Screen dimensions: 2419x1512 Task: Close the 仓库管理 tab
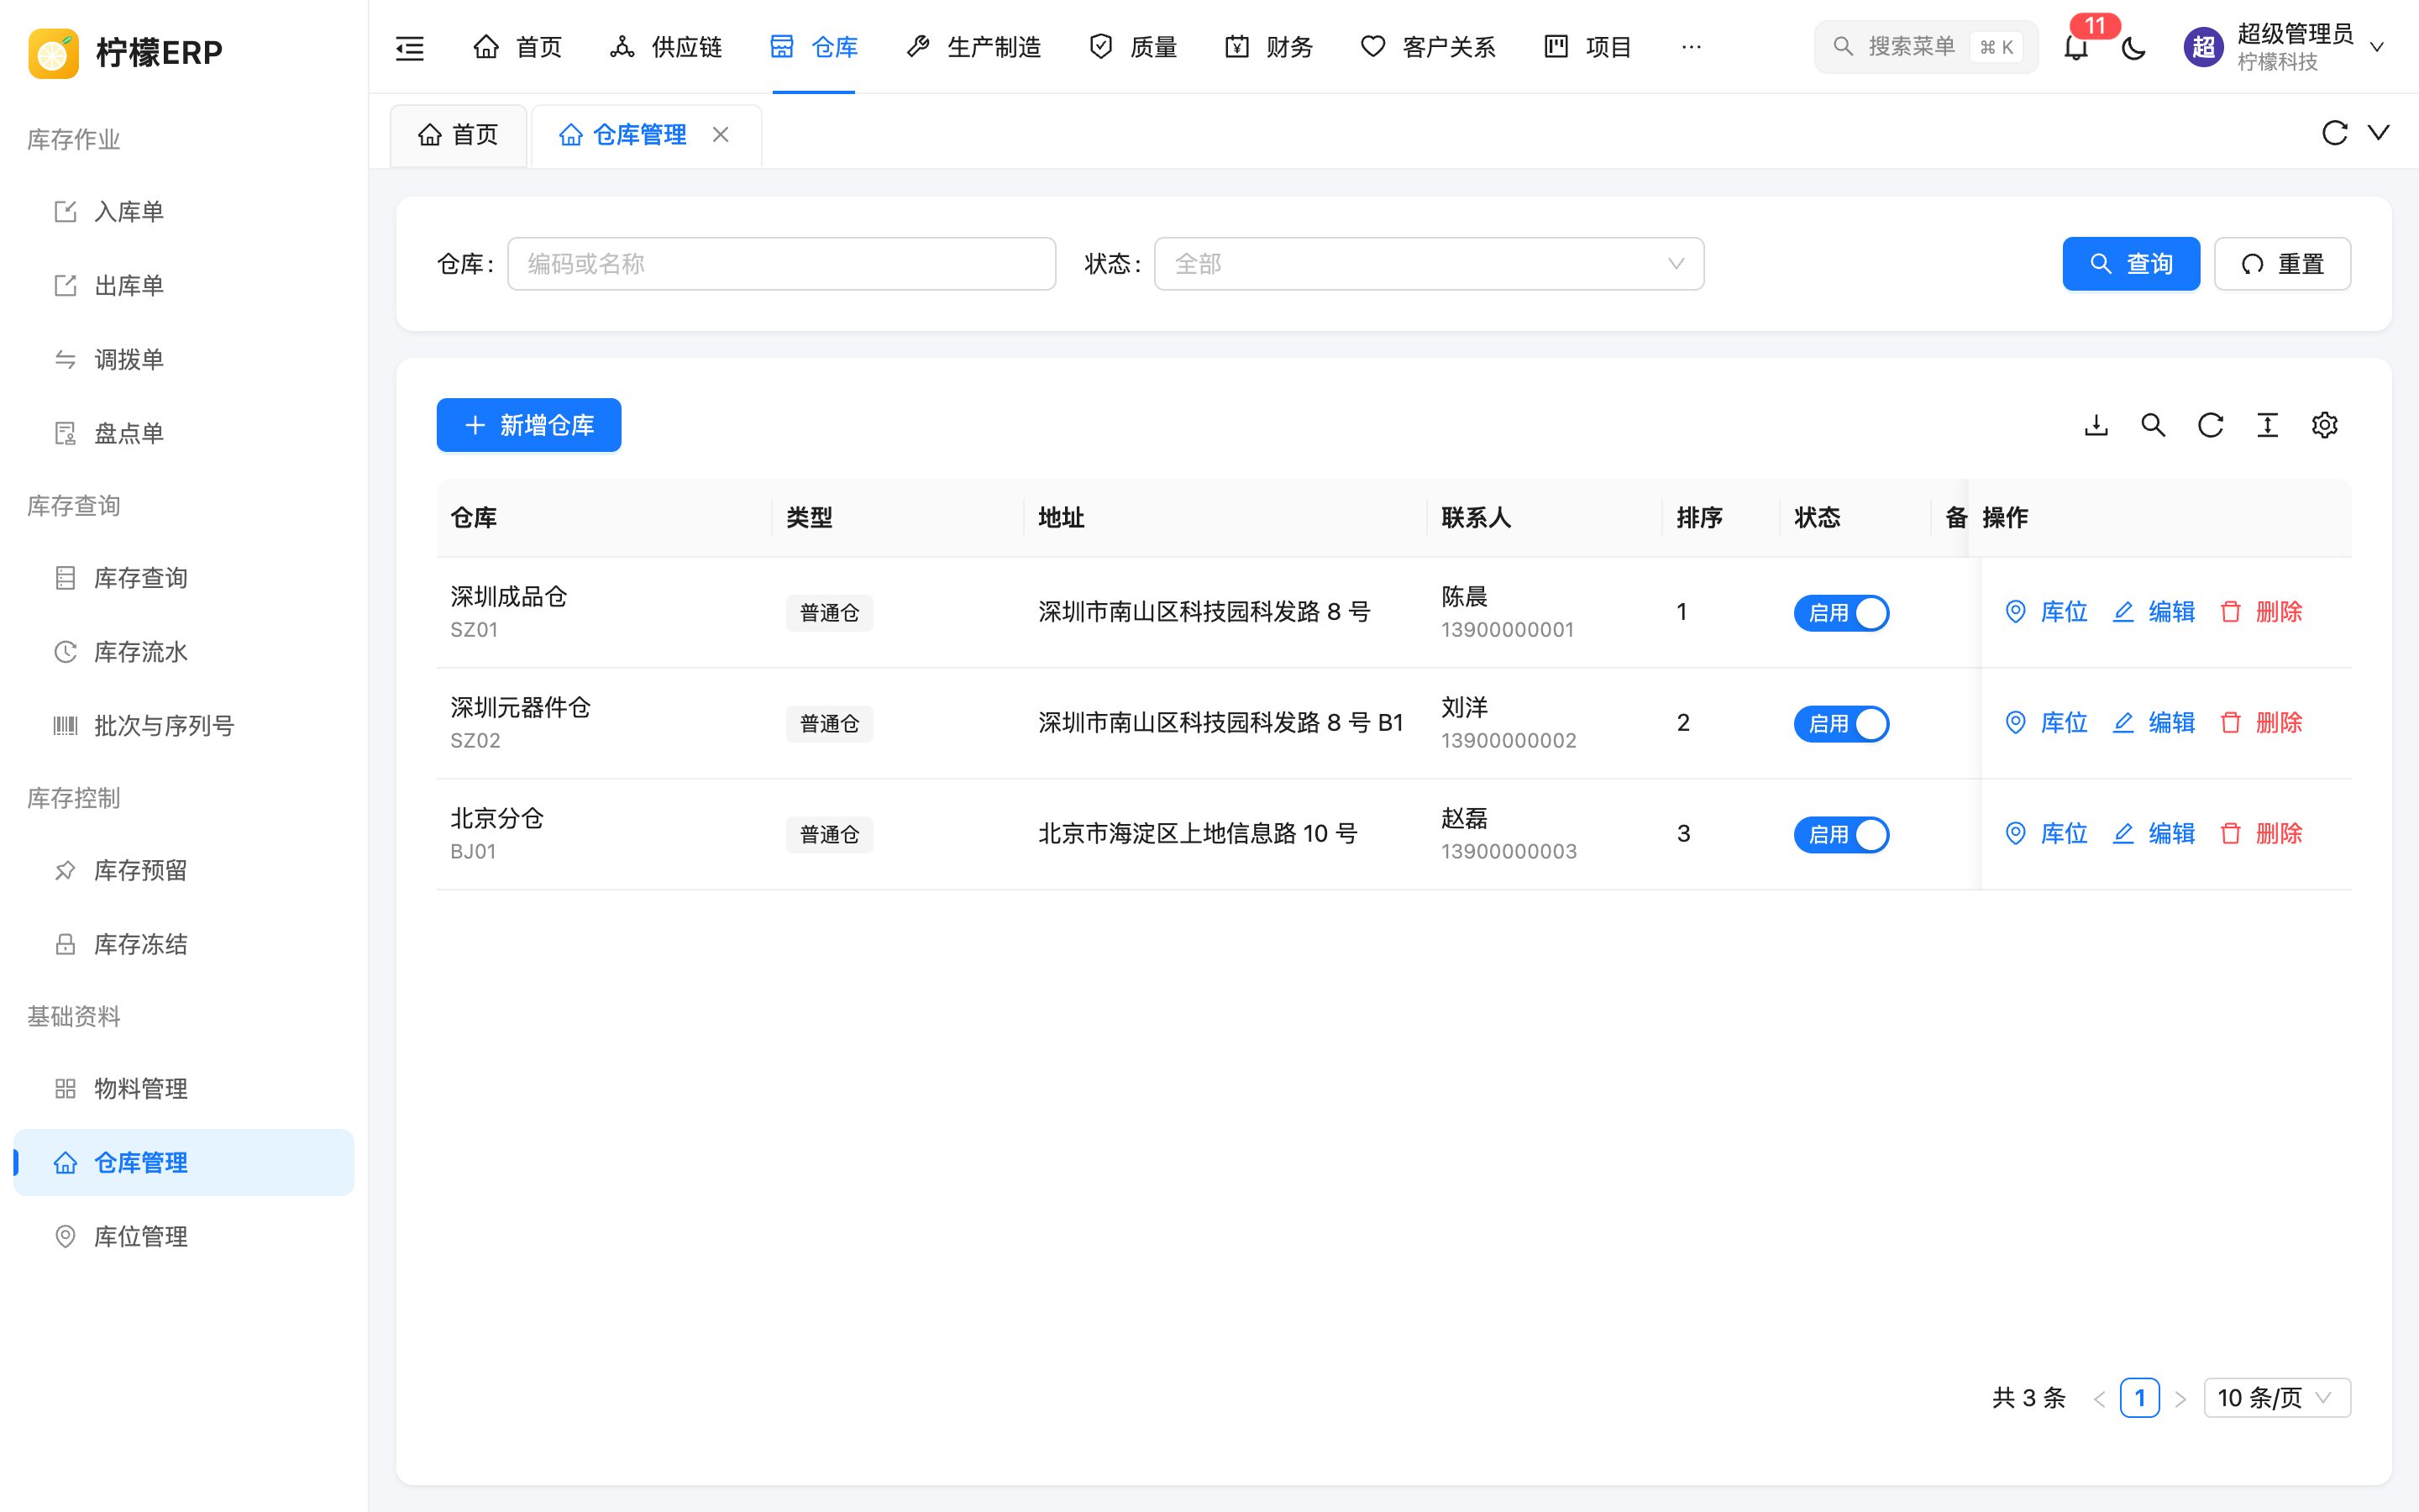(721, 134)
